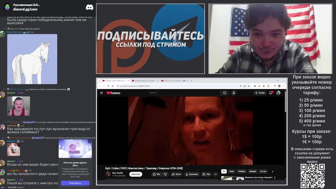Image resolution: width=336 pixels, height=189 pixels.
Task: Dislike the Cube video
Action: [165, 174]
